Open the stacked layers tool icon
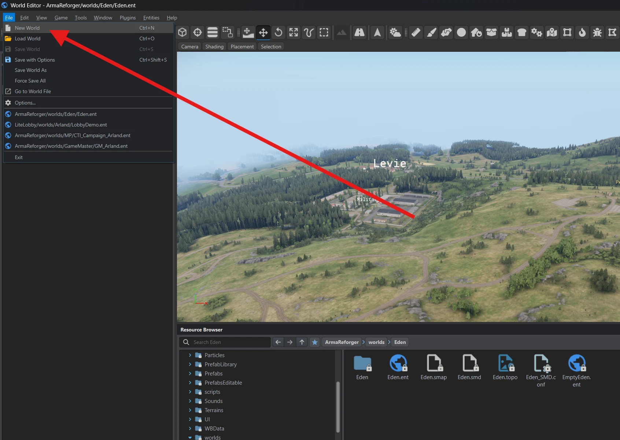This screenshot has width=620, height=440. 213,33
